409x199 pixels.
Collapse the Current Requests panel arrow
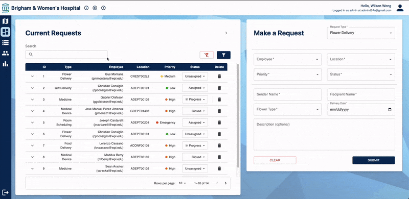pos(226,33)
